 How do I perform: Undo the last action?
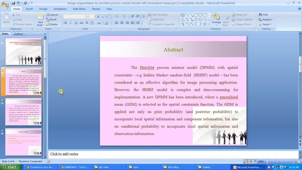click(18, 3)
